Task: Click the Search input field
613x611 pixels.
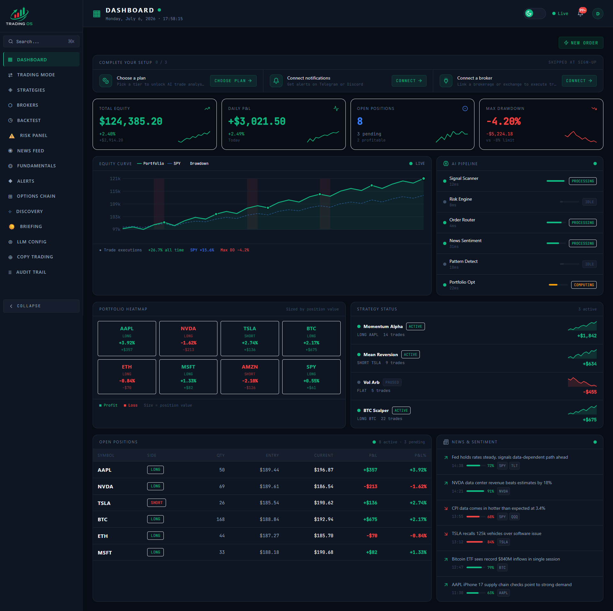Action: point(41,42)
